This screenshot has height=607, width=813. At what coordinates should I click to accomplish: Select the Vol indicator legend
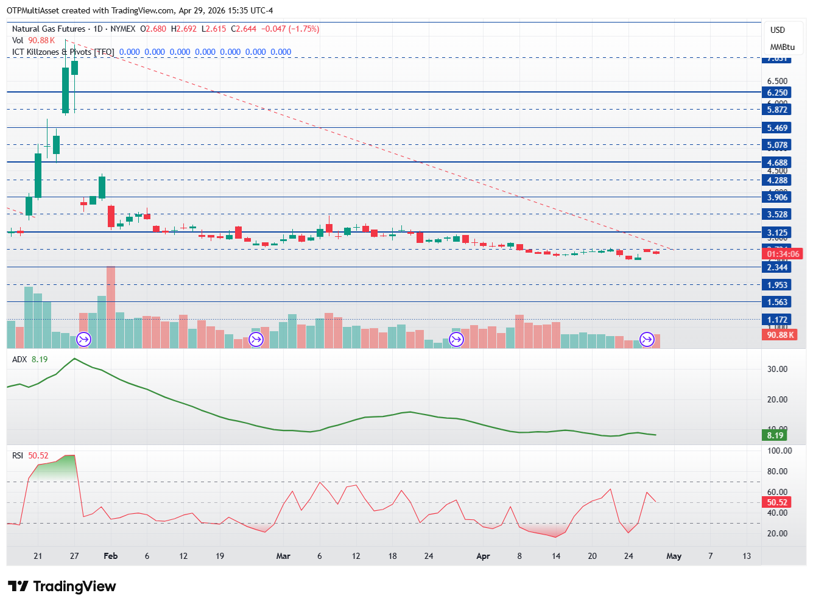coord(18,40)
